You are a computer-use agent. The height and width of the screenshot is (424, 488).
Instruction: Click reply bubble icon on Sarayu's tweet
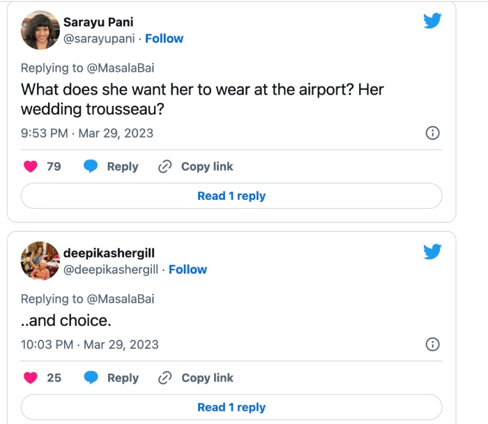click(91, 166)
